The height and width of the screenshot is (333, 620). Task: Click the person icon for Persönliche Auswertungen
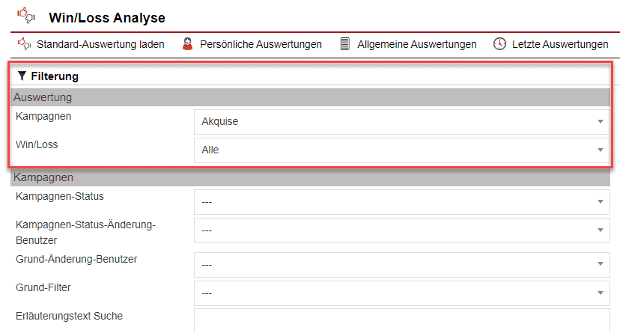[x=187, y=44]
